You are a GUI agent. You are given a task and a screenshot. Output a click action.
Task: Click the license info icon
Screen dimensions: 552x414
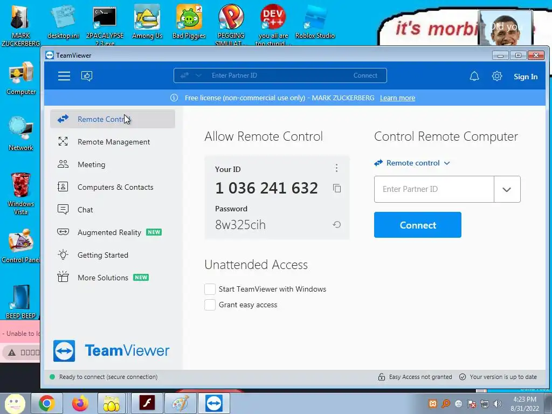(x=174, y=98)
